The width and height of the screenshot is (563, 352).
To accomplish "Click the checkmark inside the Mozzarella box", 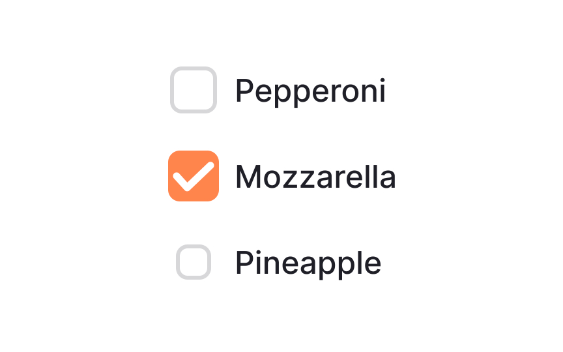I will tap(194, 177).
